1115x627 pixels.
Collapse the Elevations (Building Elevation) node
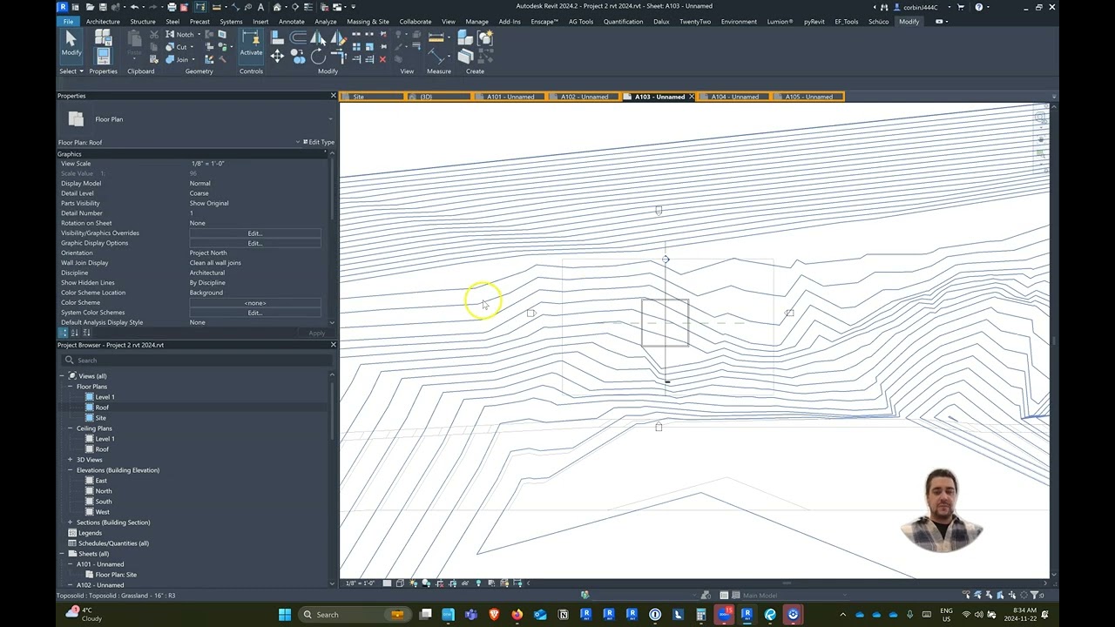click(x=71, y=470)
